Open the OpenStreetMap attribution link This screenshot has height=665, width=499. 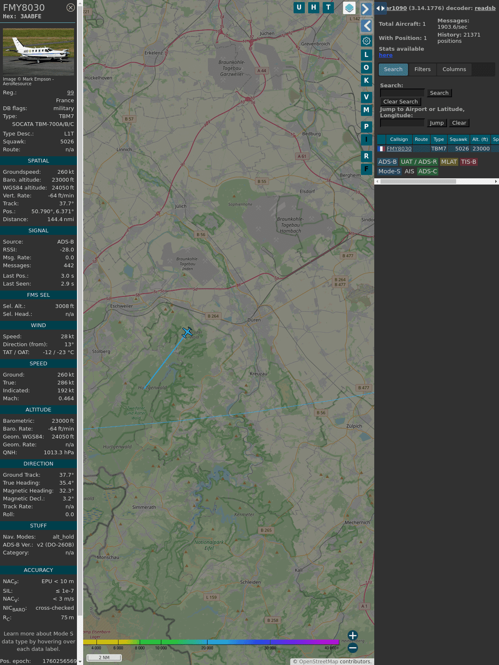(319, 662)
